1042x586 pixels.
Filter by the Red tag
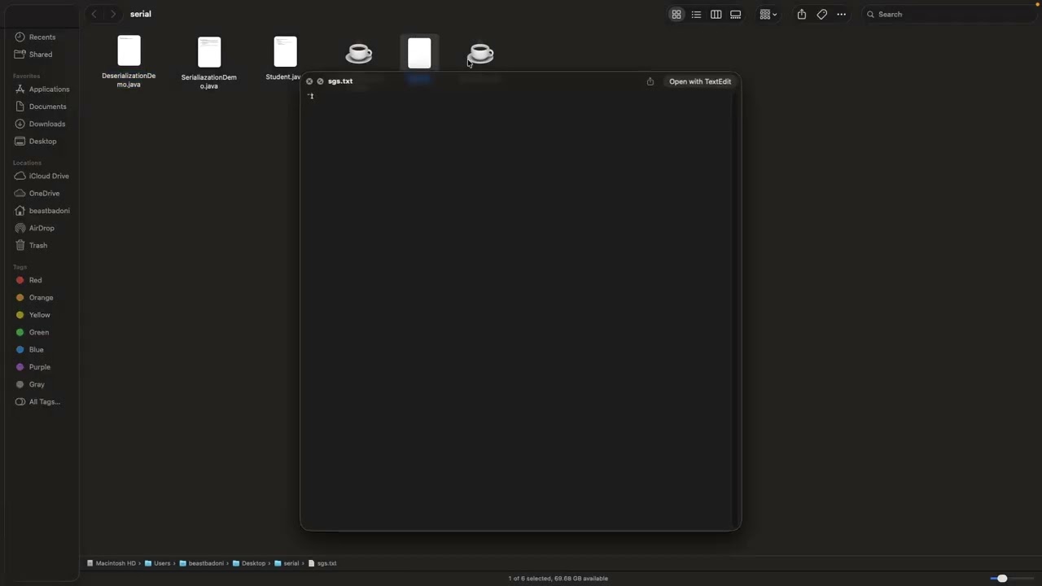(x=35, y=280)
